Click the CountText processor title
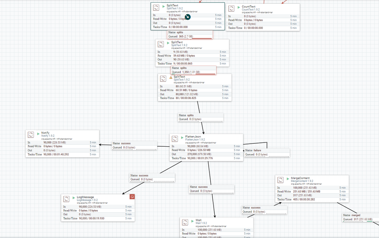This screenshot has height=238, width=379. tap(248, 6)
